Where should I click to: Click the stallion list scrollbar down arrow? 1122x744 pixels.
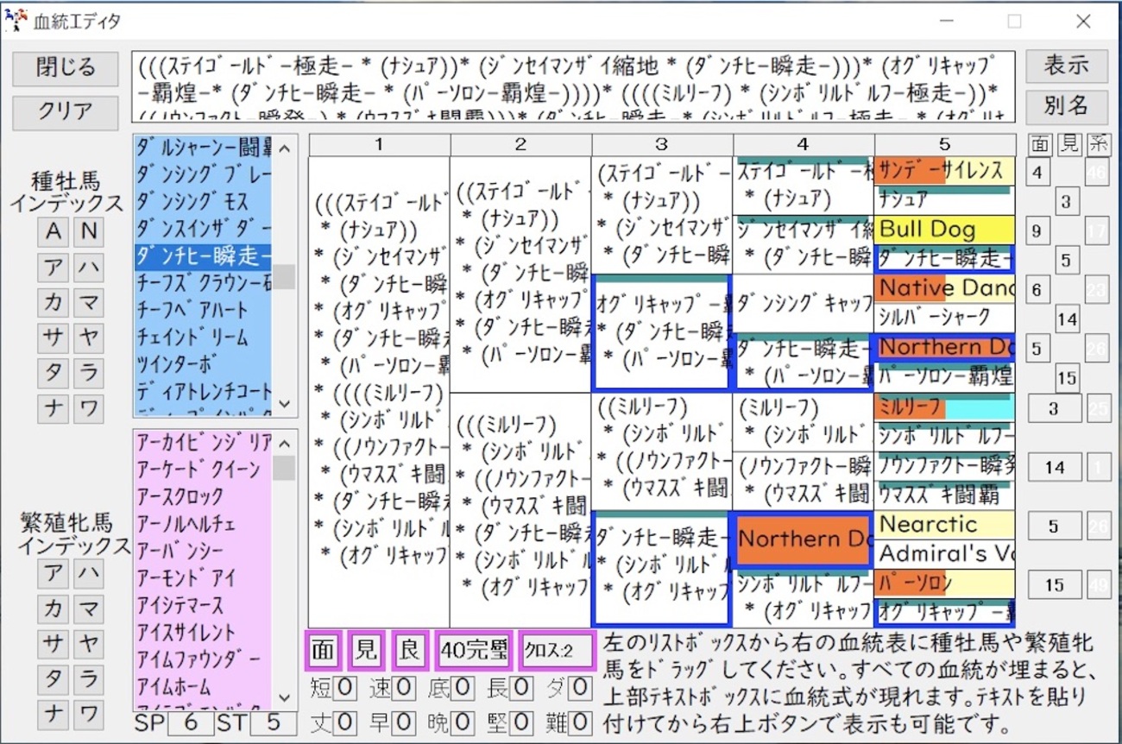(x=285, y=403)
